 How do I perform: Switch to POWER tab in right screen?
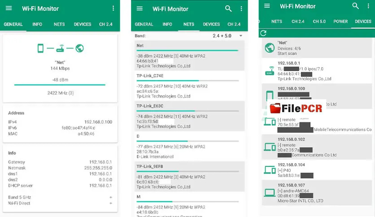point(340,21)
